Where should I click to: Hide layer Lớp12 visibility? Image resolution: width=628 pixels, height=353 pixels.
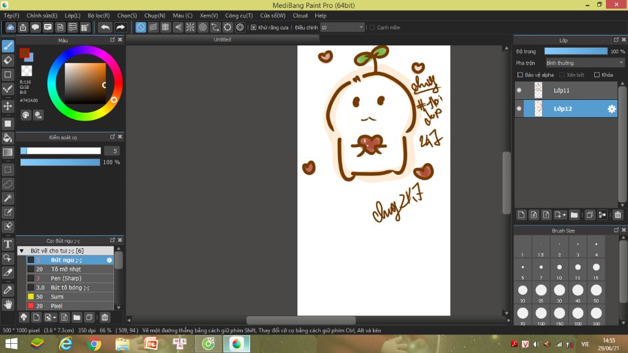[x=519, y=109]
